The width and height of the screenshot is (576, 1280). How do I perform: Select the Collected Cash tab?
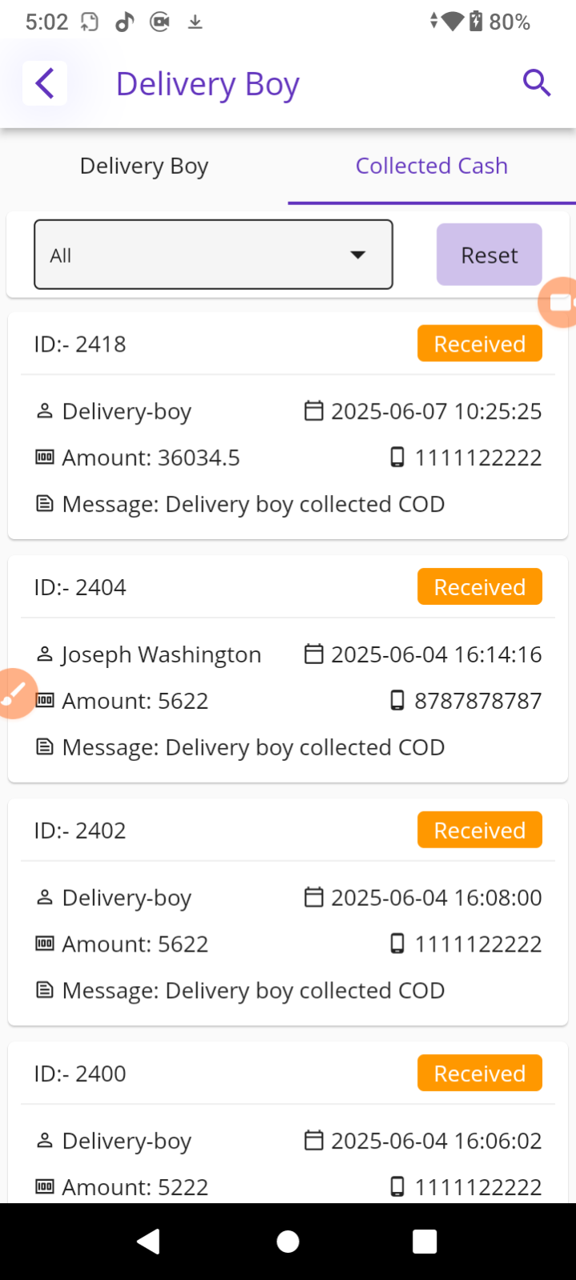pos(432,166)
